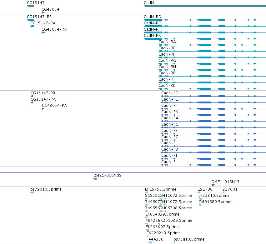Image resolution: width=266 pixels, height=244 pixels.
Task: Click the CadN-RE transcript label
Action: (152, 23)
